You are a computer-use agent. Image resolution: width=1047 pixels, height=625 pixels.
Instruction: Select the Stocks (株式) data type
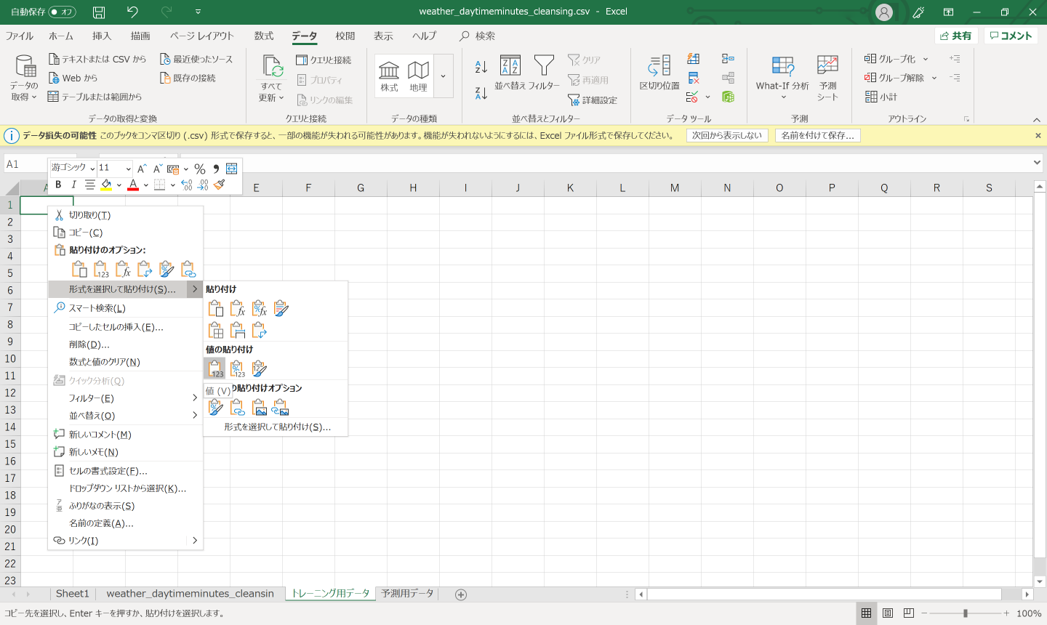[389, 76]
